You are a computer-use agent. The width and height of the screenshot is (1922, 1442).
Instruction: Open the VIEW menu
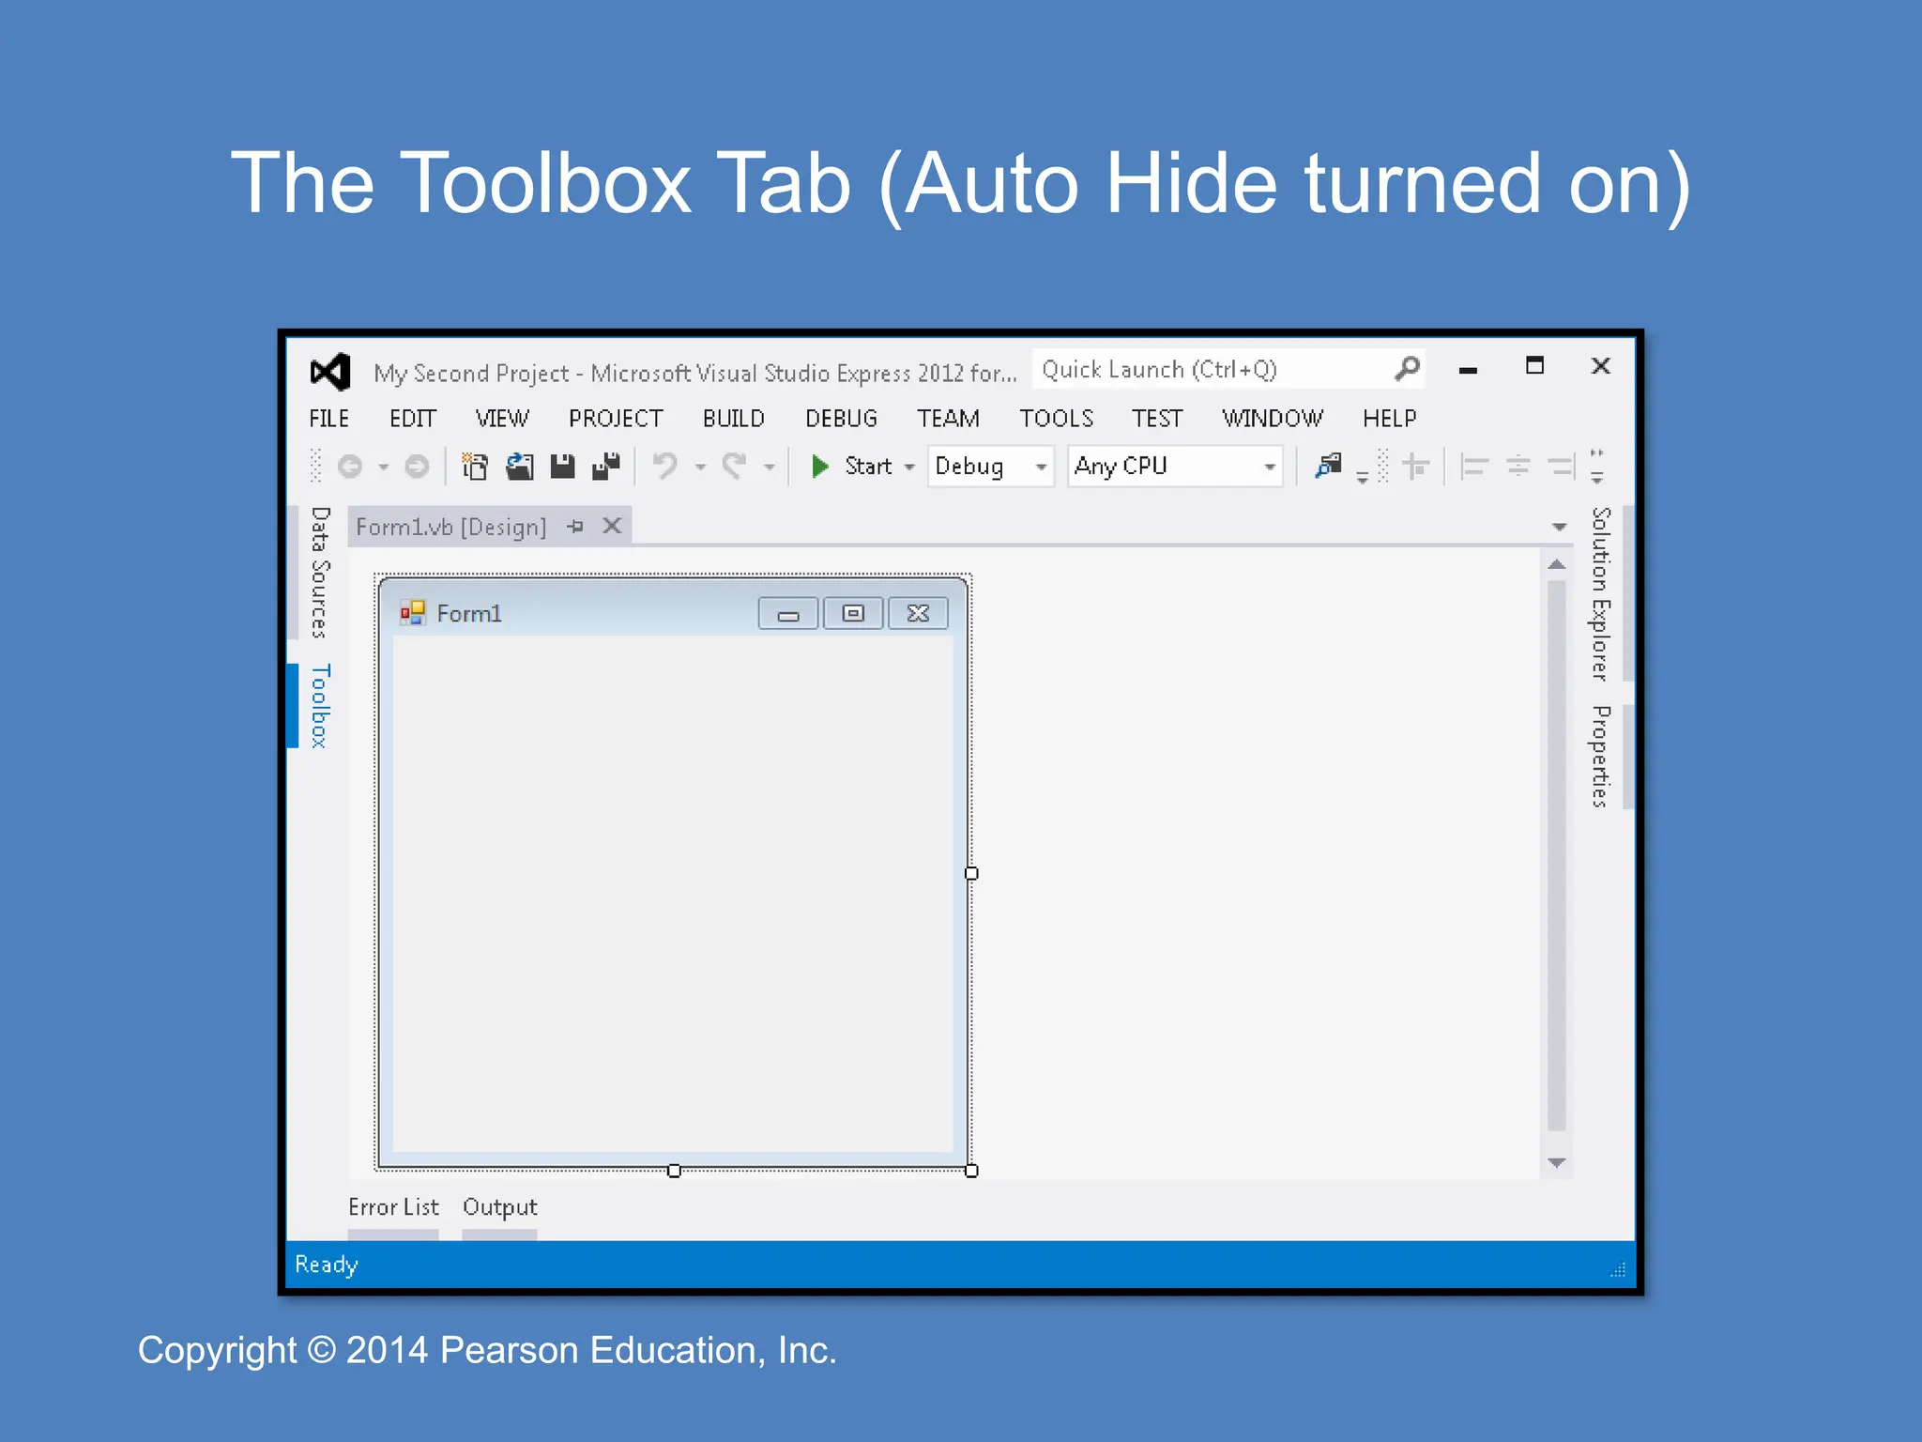tap(502, 419)
